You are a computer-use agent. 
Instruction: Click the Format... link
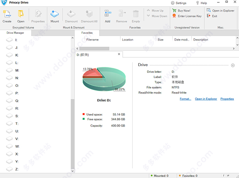click(185, 99)
